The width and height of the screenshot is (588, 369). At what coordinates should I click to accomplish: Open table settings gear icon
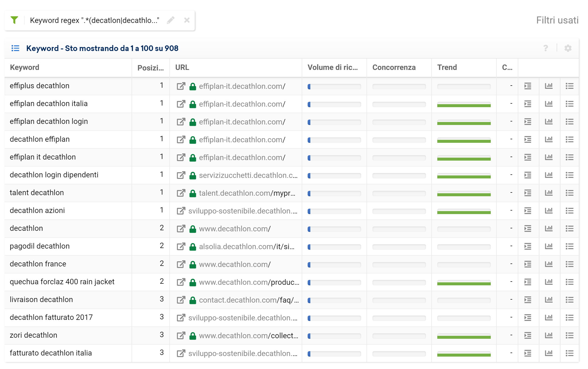point(568,48)
